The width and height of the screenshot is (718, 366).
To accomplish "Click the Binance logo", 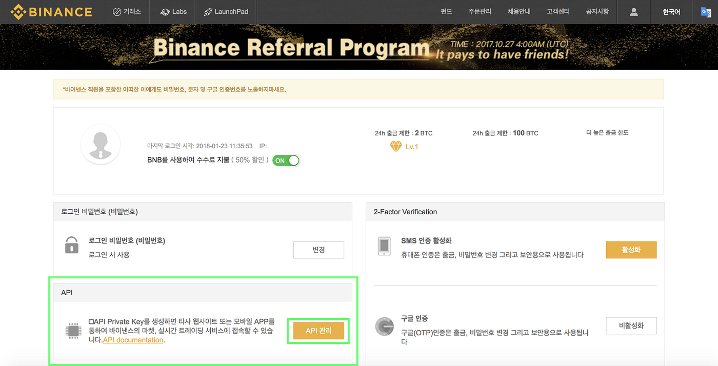I will tap(51, 11).
